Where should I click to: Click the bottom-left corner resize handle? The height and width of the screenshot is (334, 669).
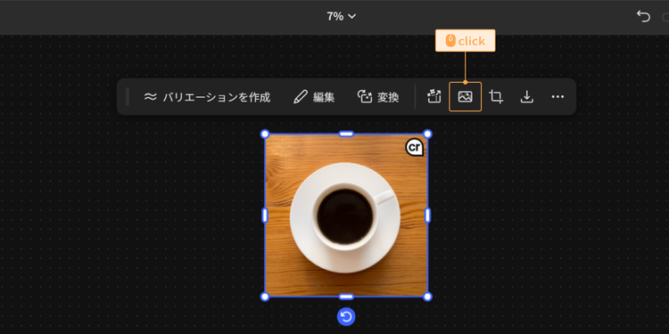265,297
